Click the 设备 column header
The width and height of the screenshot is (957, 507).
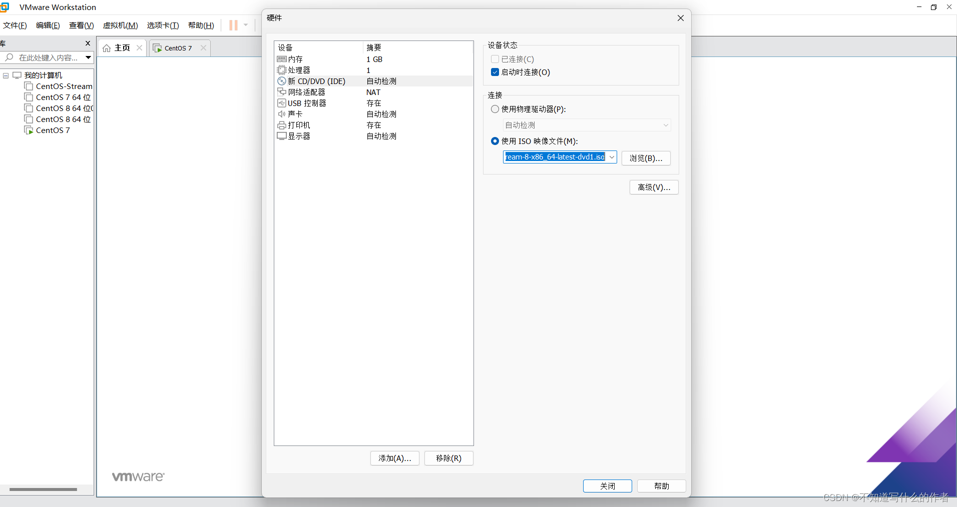tap(318, 47)
